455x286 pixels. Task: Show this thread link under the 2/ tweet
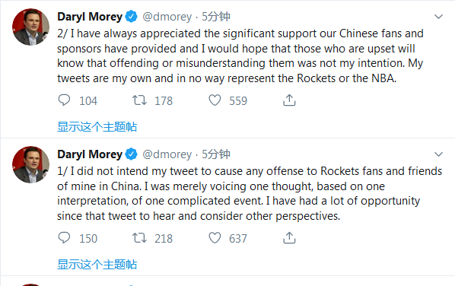click(97, 127)
